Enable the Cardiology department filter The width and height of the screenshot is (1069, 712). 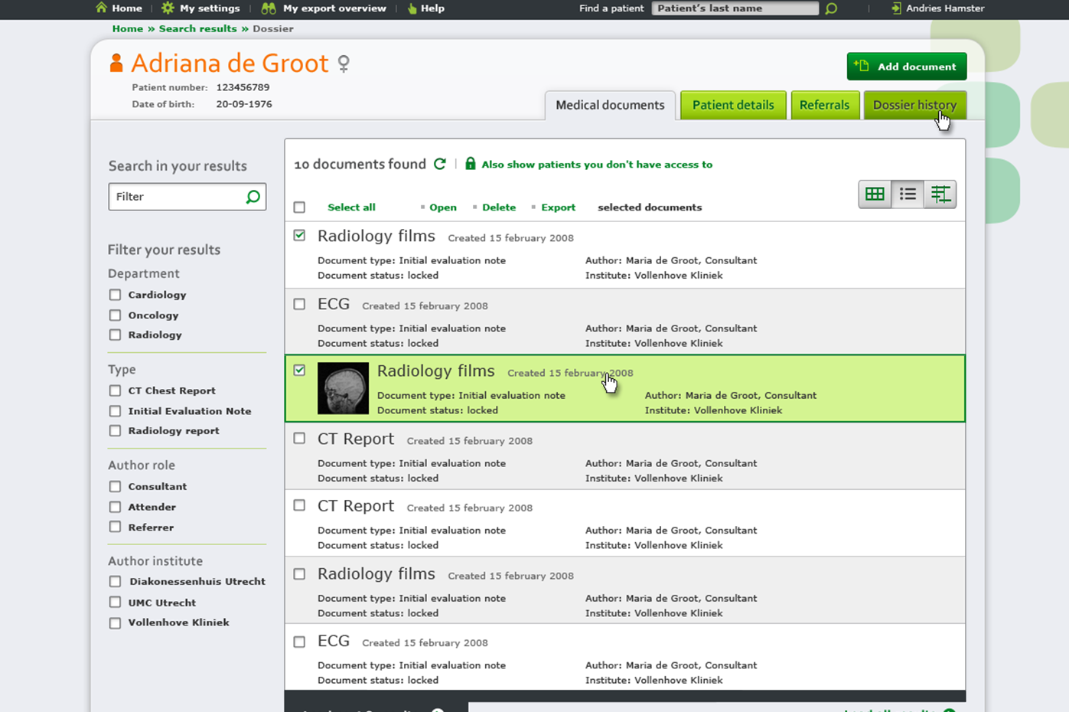[x=115, y=295]
